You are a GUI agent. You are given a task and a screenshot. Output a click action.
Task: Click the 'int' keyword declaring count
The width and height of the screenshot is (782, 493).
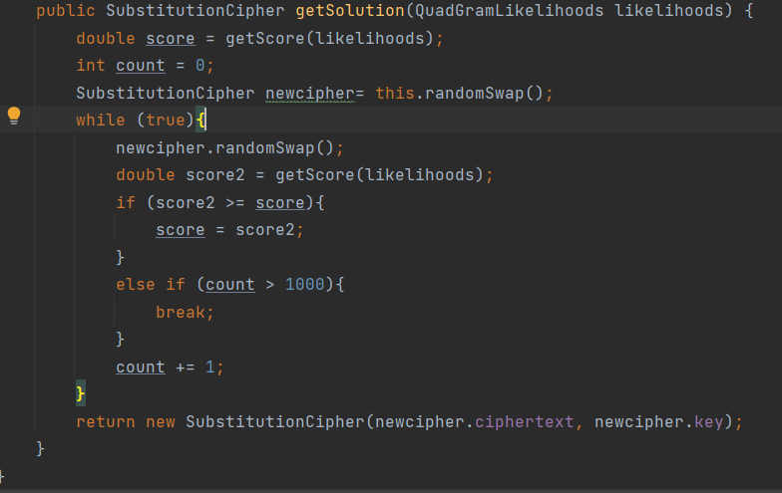coord(91,66)
